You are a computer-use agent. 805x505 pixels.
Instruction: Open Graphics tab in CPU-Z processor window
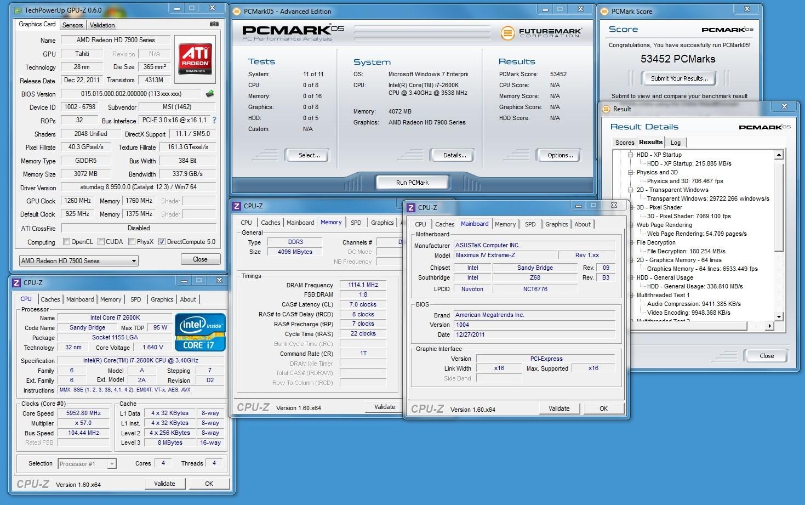pos(162,299)
